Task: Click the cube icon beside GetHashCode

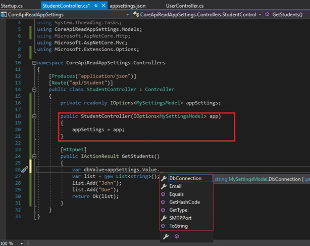Action: (163, 202)
